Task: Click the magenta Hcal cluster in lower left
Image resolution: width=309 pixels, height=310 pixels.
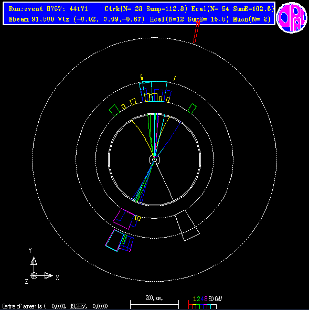Action: point(124,219)
